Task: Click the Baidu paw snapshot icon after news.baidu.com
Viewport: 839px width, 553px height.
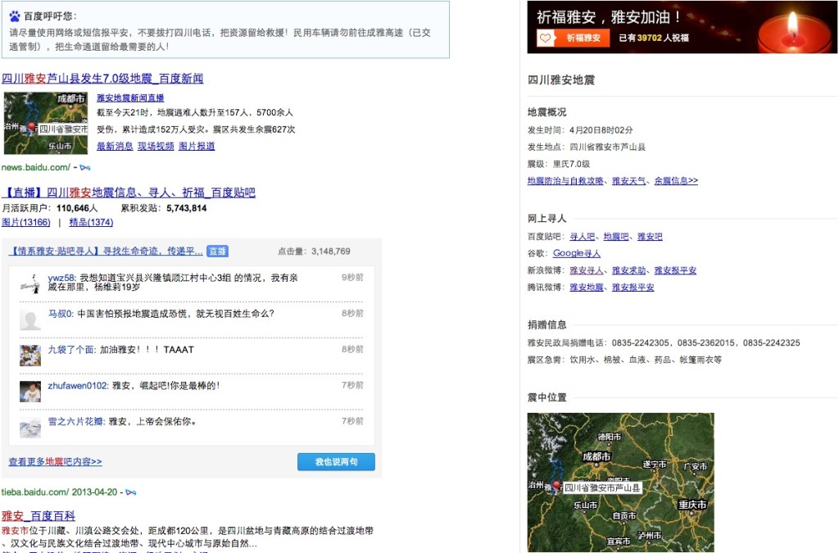Action: [x=84, y=167]
